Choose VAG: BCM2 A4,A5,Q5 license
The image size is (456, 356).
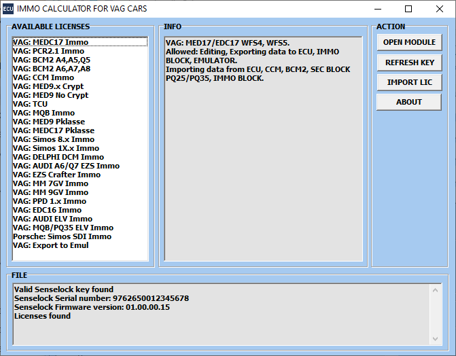tap(52, 60)
